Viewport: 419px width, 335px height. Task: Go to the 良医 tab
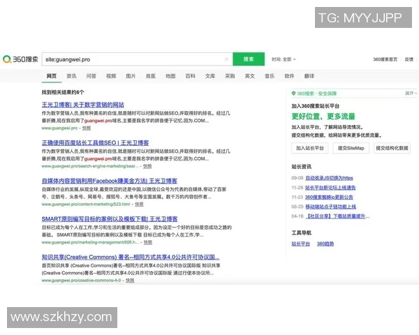click(151, 76)
